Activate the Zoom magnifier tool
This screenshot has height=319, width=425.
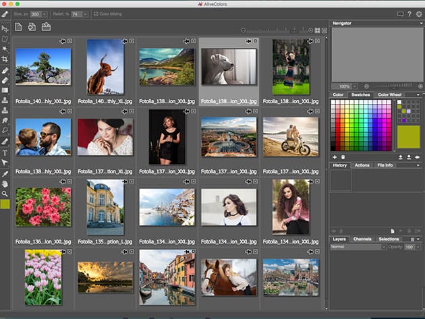point(5,194)
